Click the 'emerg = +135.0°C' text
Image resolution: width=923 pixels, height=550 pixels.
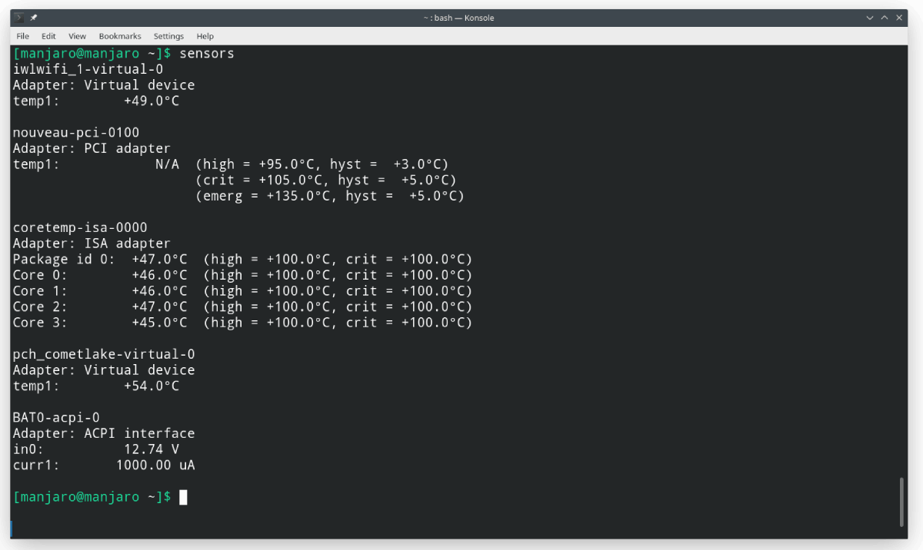(266, 196)
